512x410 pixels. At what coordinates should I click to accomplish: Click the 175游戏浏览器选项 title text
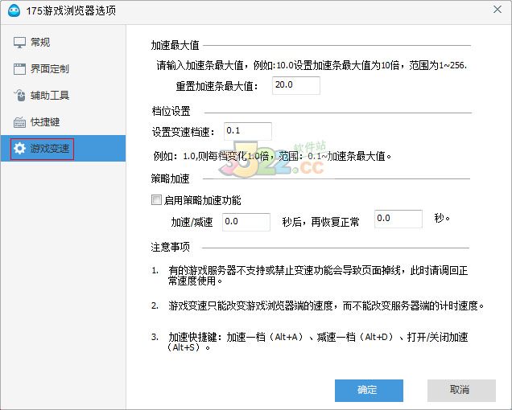71,10
